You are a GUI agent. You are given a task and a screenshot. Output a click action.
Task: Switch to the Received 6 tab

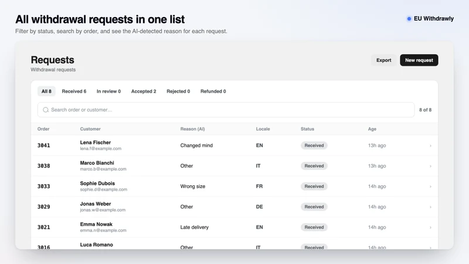click(x=74, y=92)
